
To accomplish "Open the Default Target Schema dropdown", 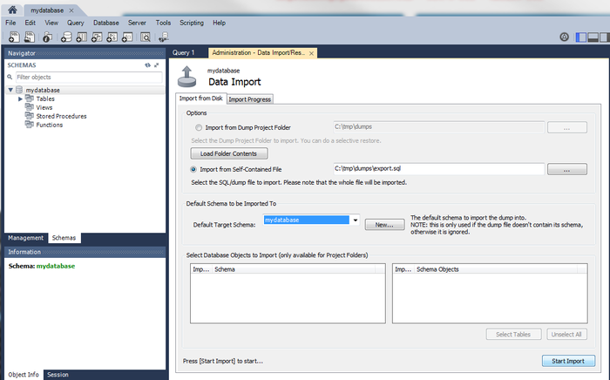I will tap(356, 221).
